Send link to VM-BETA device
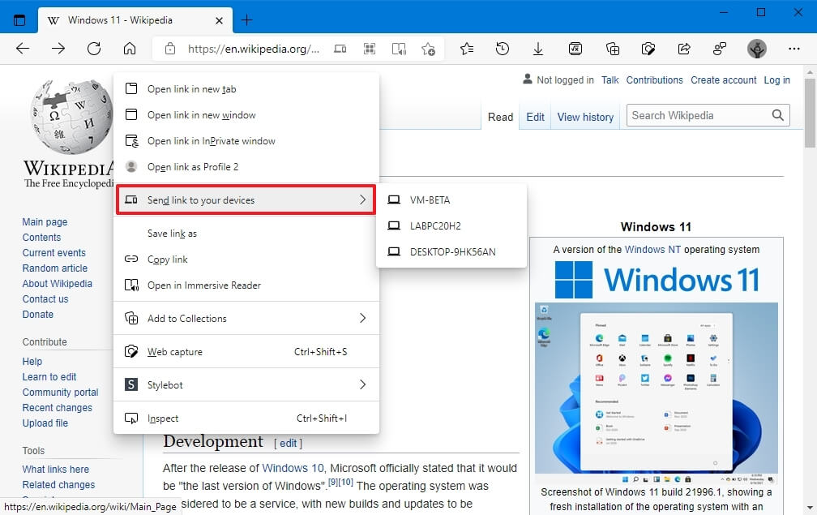This screenshot has width=817, height=515. click(451, 200)
